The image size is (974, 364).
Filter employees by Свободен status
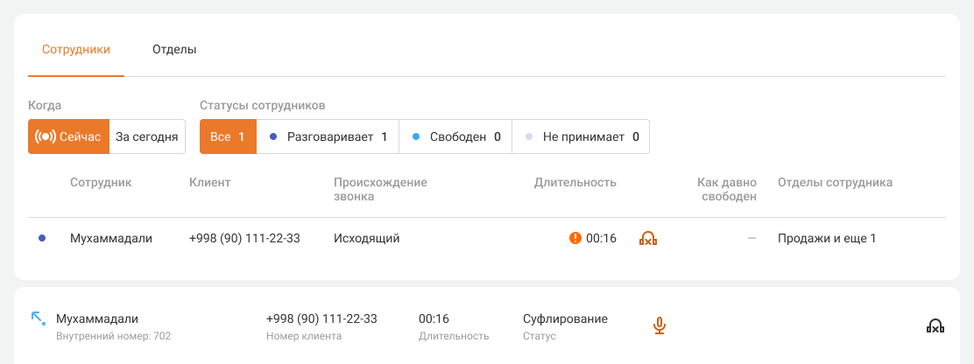point(455,136)
